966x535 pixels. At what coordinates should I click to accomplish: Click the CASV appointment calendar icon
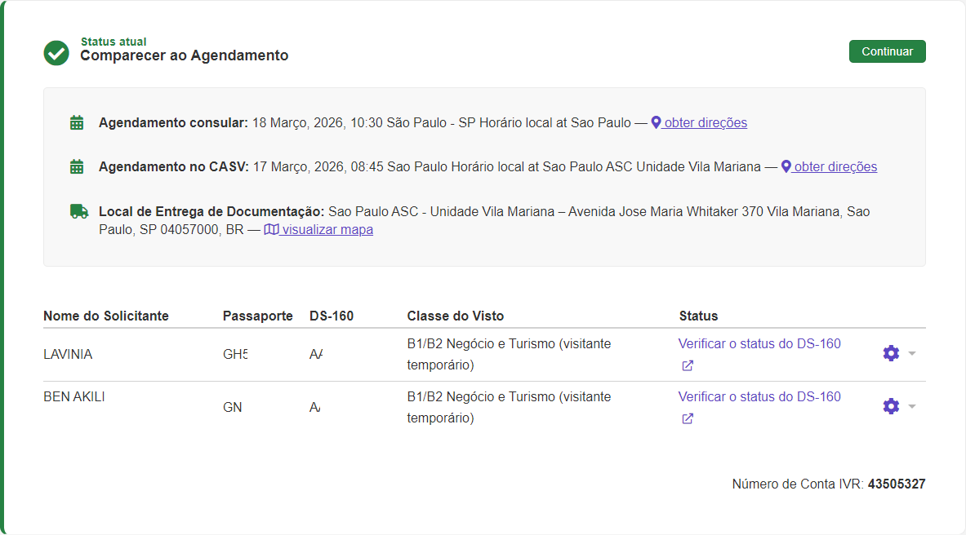[77, 167]
